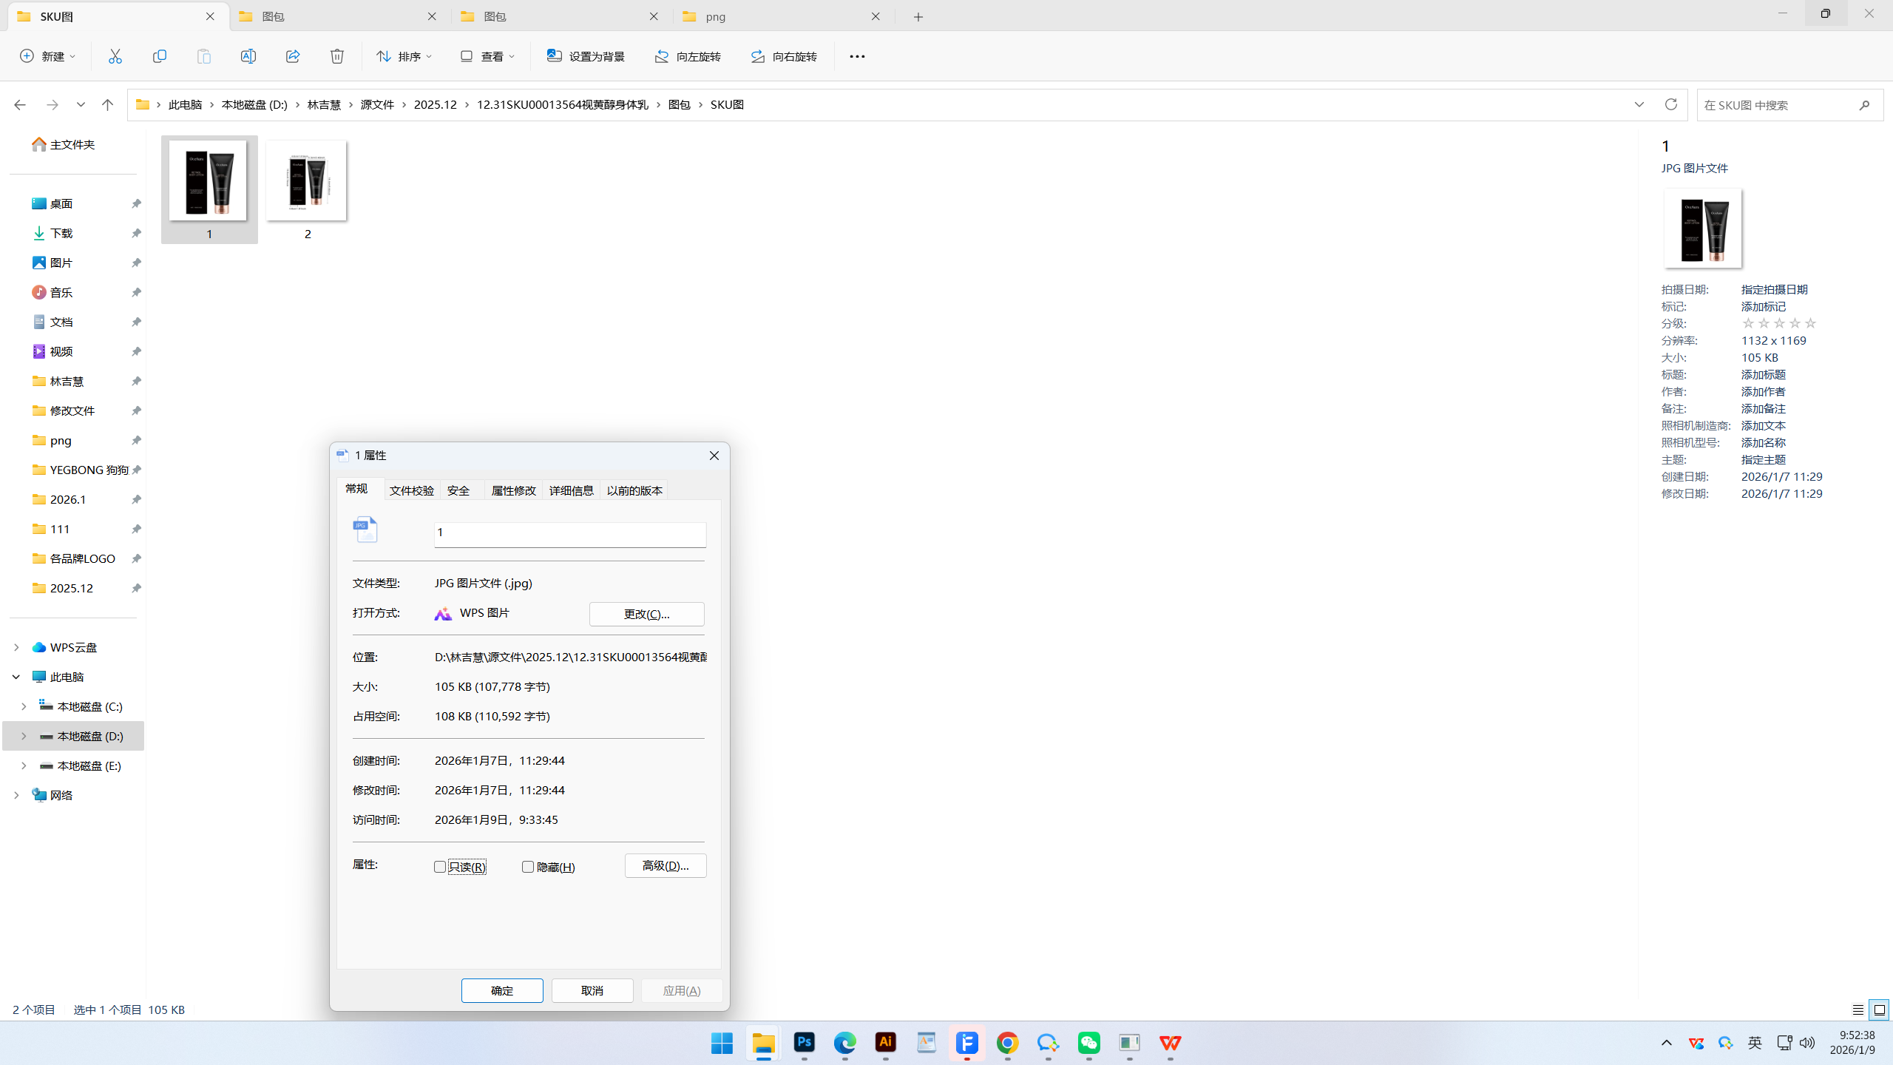Open Google Chrome from the taskbar
The height and width of the screenshot is (1065, 1893).
(x=1008, y=1043)
